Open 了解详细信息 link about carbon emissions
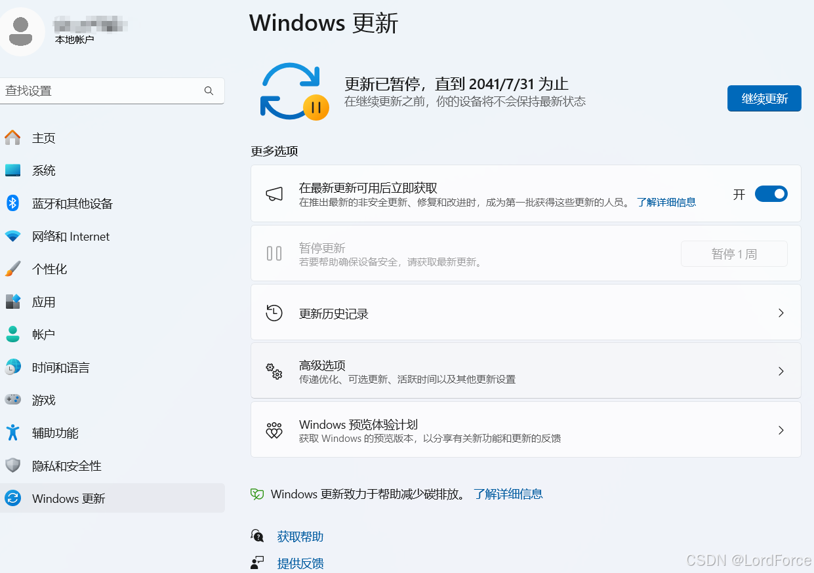 click(508, 494)
